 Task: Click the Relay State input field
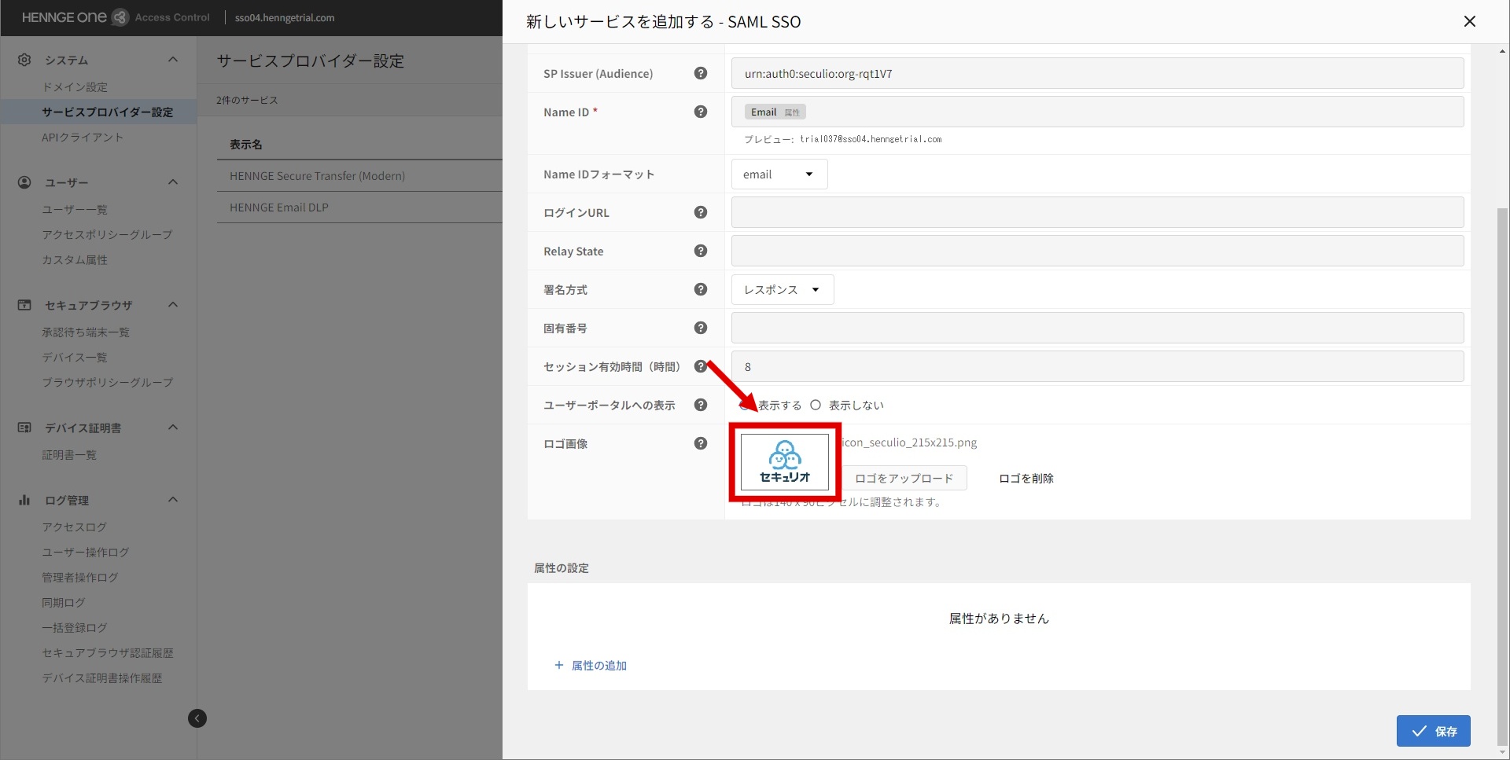coord(1097,251)
